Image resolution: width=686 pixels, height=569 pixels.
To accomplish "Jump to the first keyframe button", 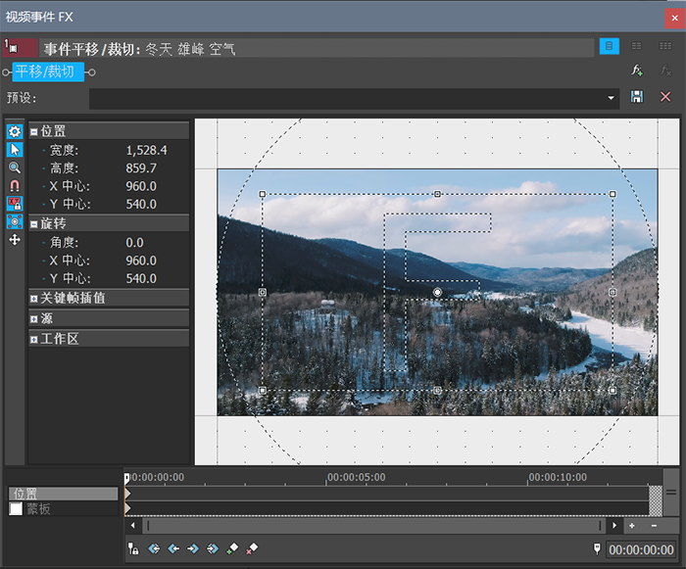I will tap(154, 549).
